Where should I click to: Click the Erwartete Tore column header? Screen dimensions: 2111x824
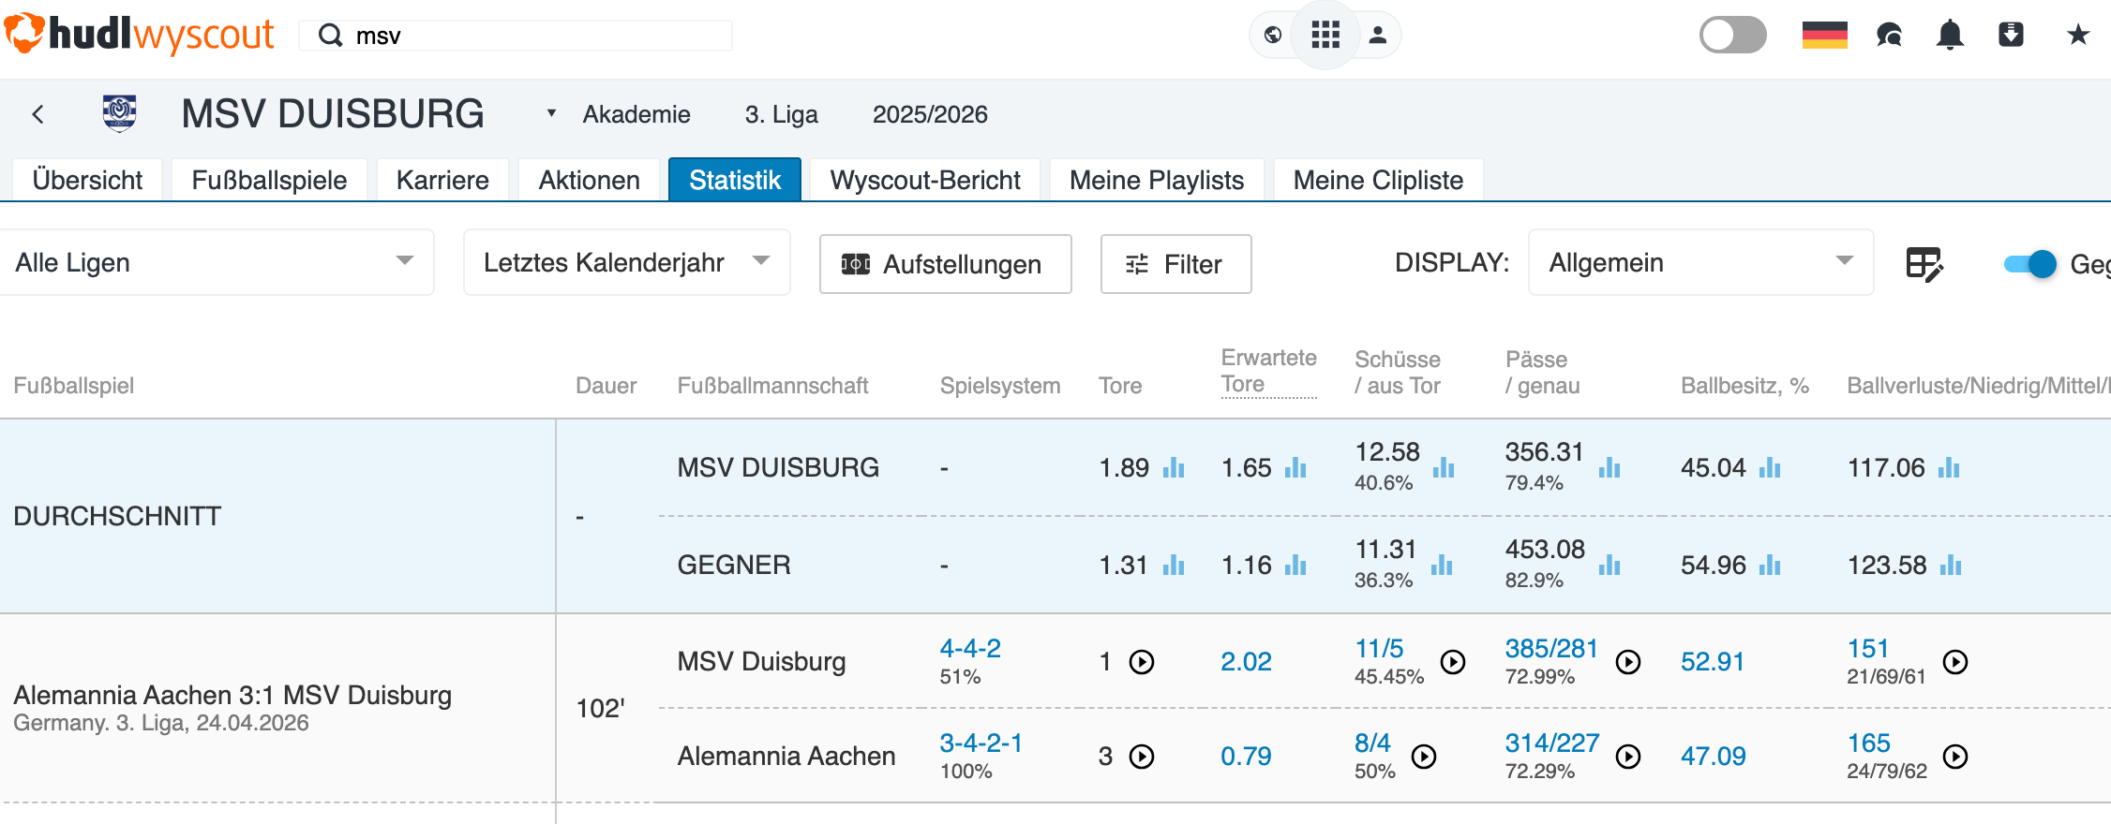point(1268,371)
